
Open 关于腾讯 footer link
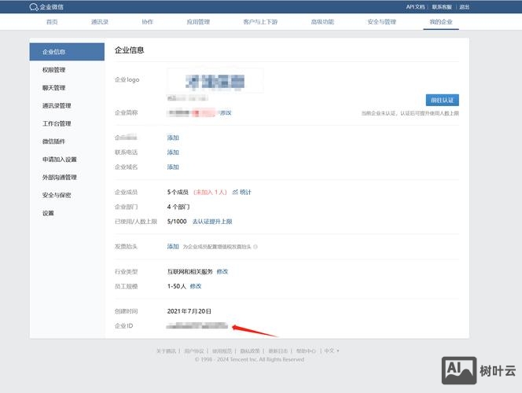[x=166, y=351]
